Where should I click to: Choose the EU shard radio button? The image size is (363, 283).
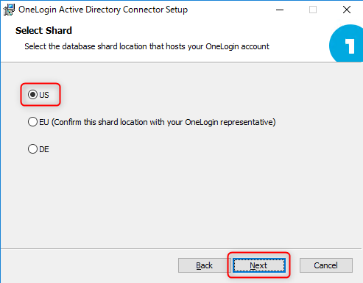click(32, 122)
